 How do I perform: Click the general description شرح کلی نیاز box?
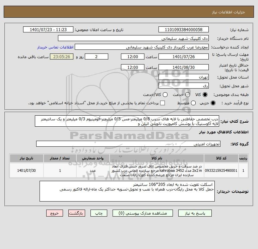click(127, 121)
